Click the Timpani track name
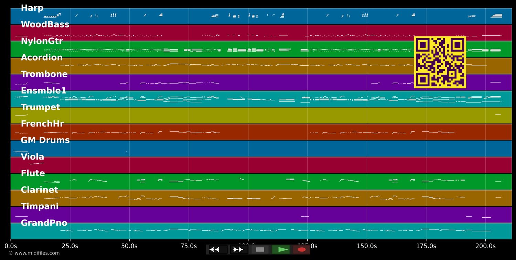Image resolution: width=516 pixels, height=260 pixels. pyautogui.click(x=40, y=206)
